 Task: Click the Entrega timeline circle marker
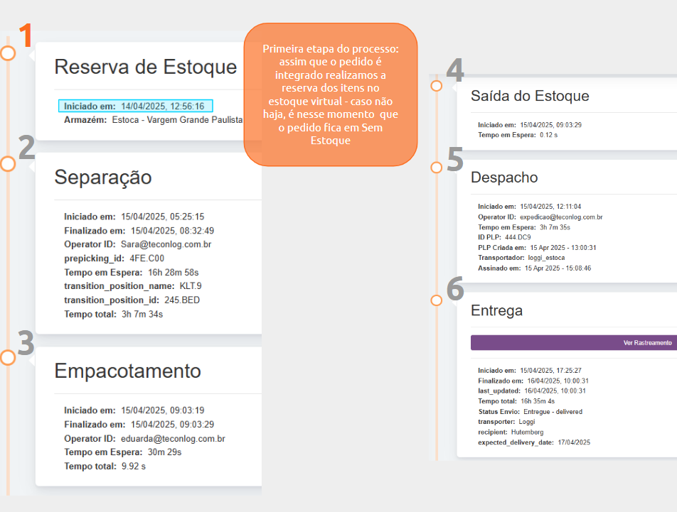pyautogui.click(x=437, y=300)
